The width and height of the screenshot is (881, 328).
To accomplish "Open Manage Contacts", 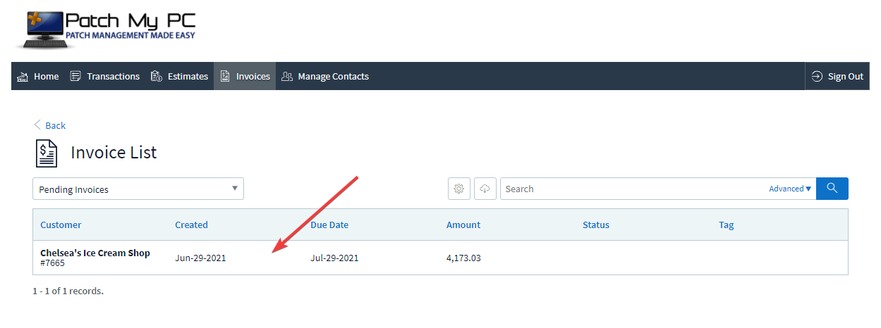I will 324,76.
